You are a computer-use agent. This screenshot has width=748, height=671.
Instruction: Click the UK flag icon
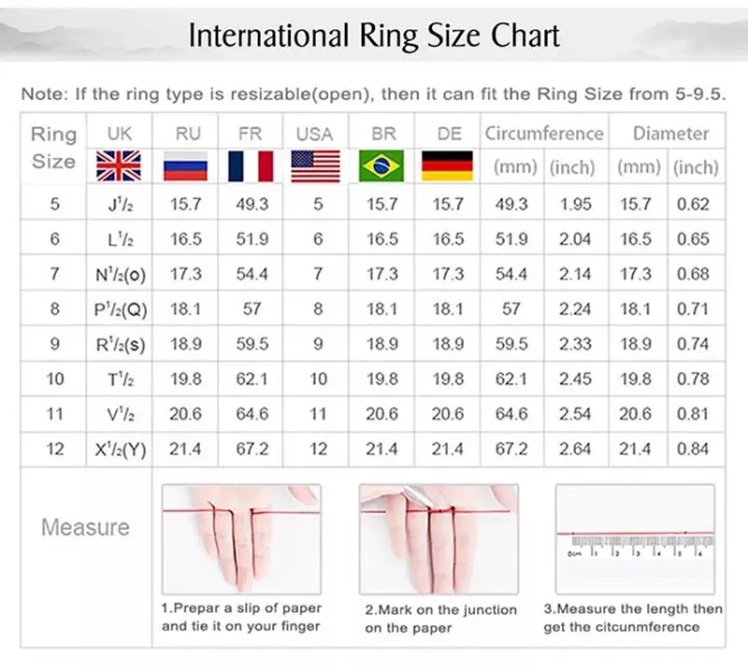point(119,166)
